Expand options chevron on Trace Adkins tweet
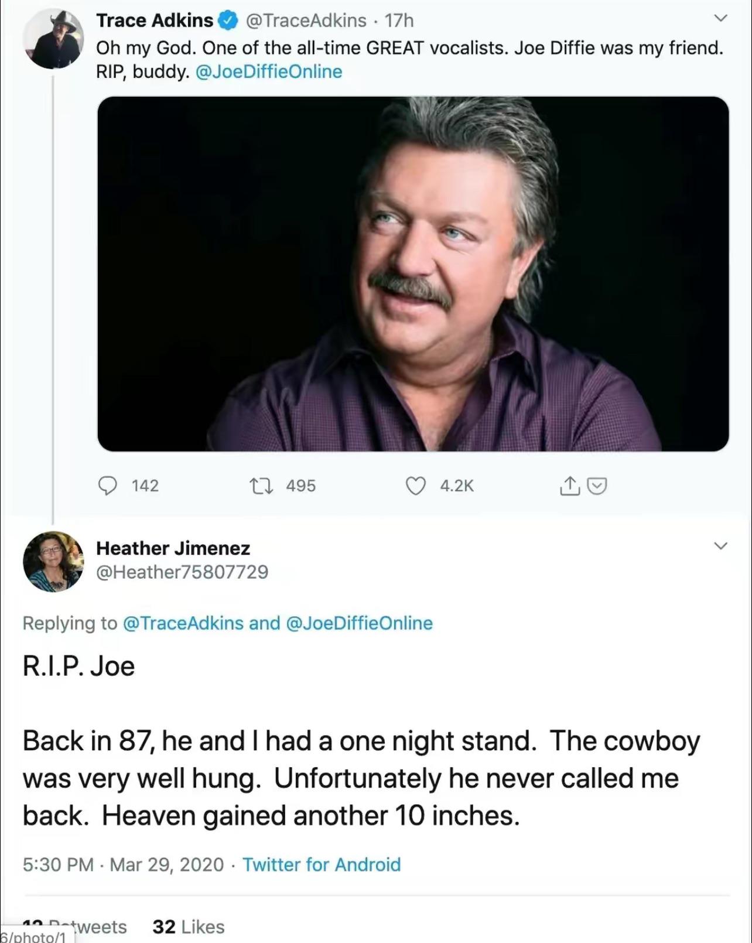The height and width of the screenshot is (943, 752). (x=721, y=18)
